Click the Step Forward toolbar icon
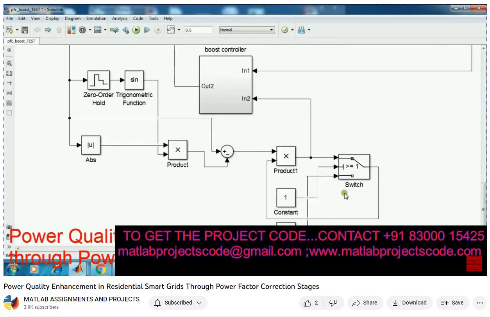 pos(147,30)
